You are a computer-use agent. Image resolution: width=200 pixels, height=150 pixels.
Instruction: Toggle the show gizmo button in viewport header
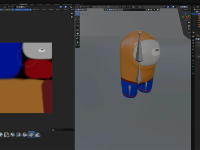[168, 7]
